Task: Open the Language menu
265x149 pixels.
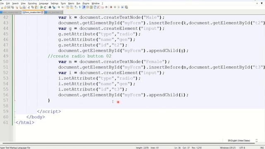Action: 44,3
